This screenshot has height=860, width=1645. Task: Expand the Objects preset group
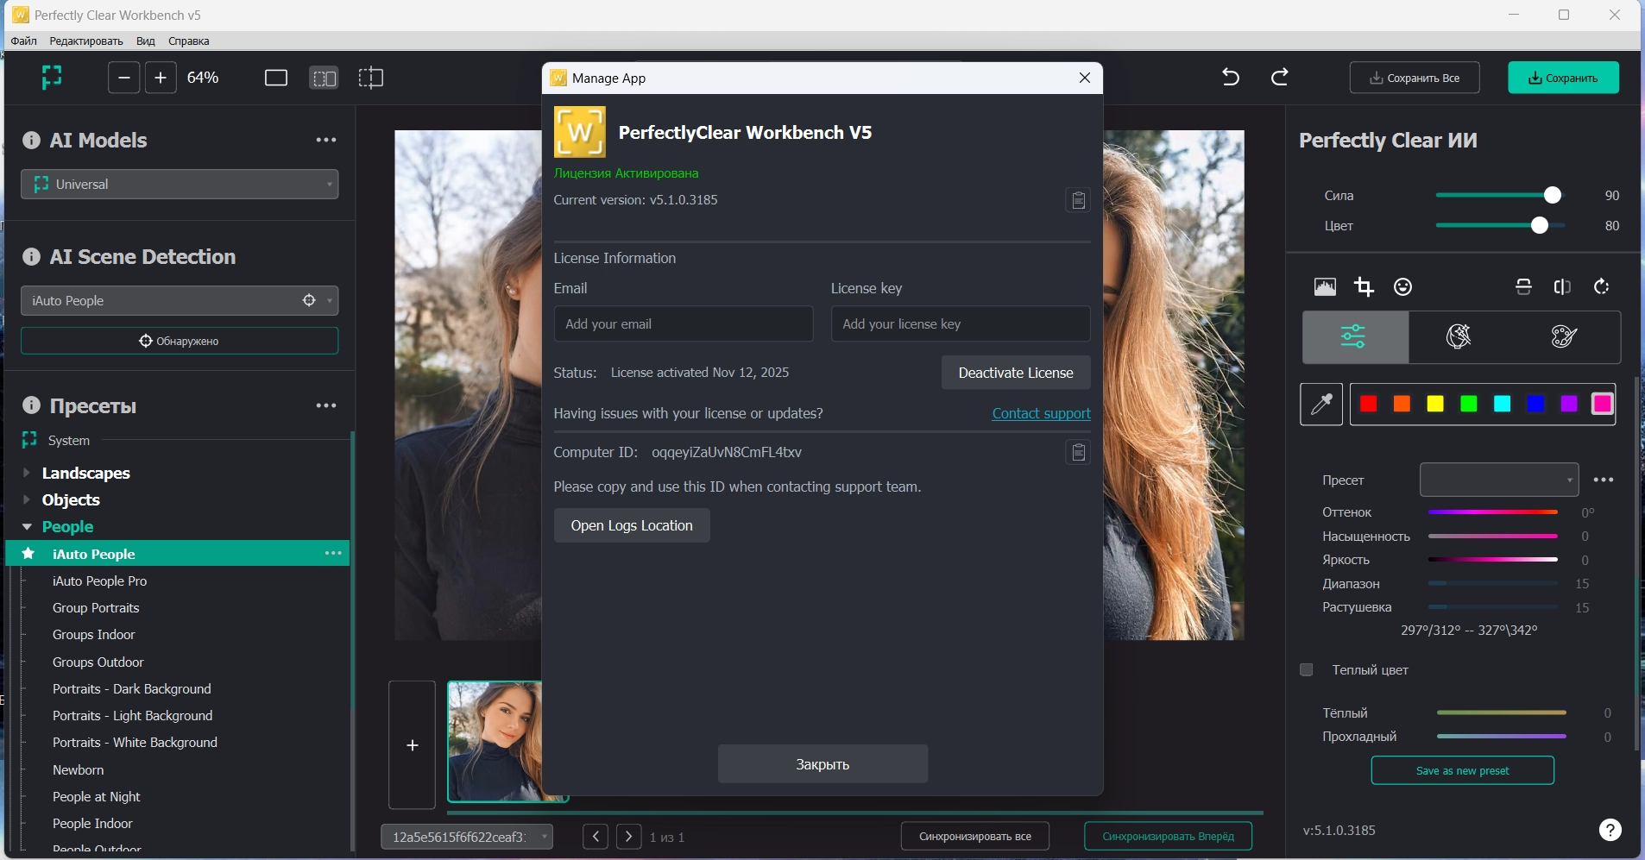coord(27,499)
